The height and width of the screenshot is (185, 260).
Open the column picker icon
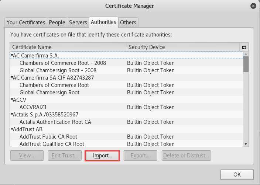point(244,47)
